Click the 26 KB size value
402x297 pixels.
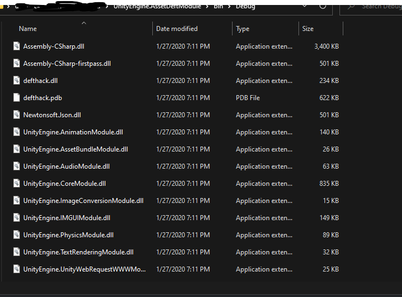pos(331,149)
